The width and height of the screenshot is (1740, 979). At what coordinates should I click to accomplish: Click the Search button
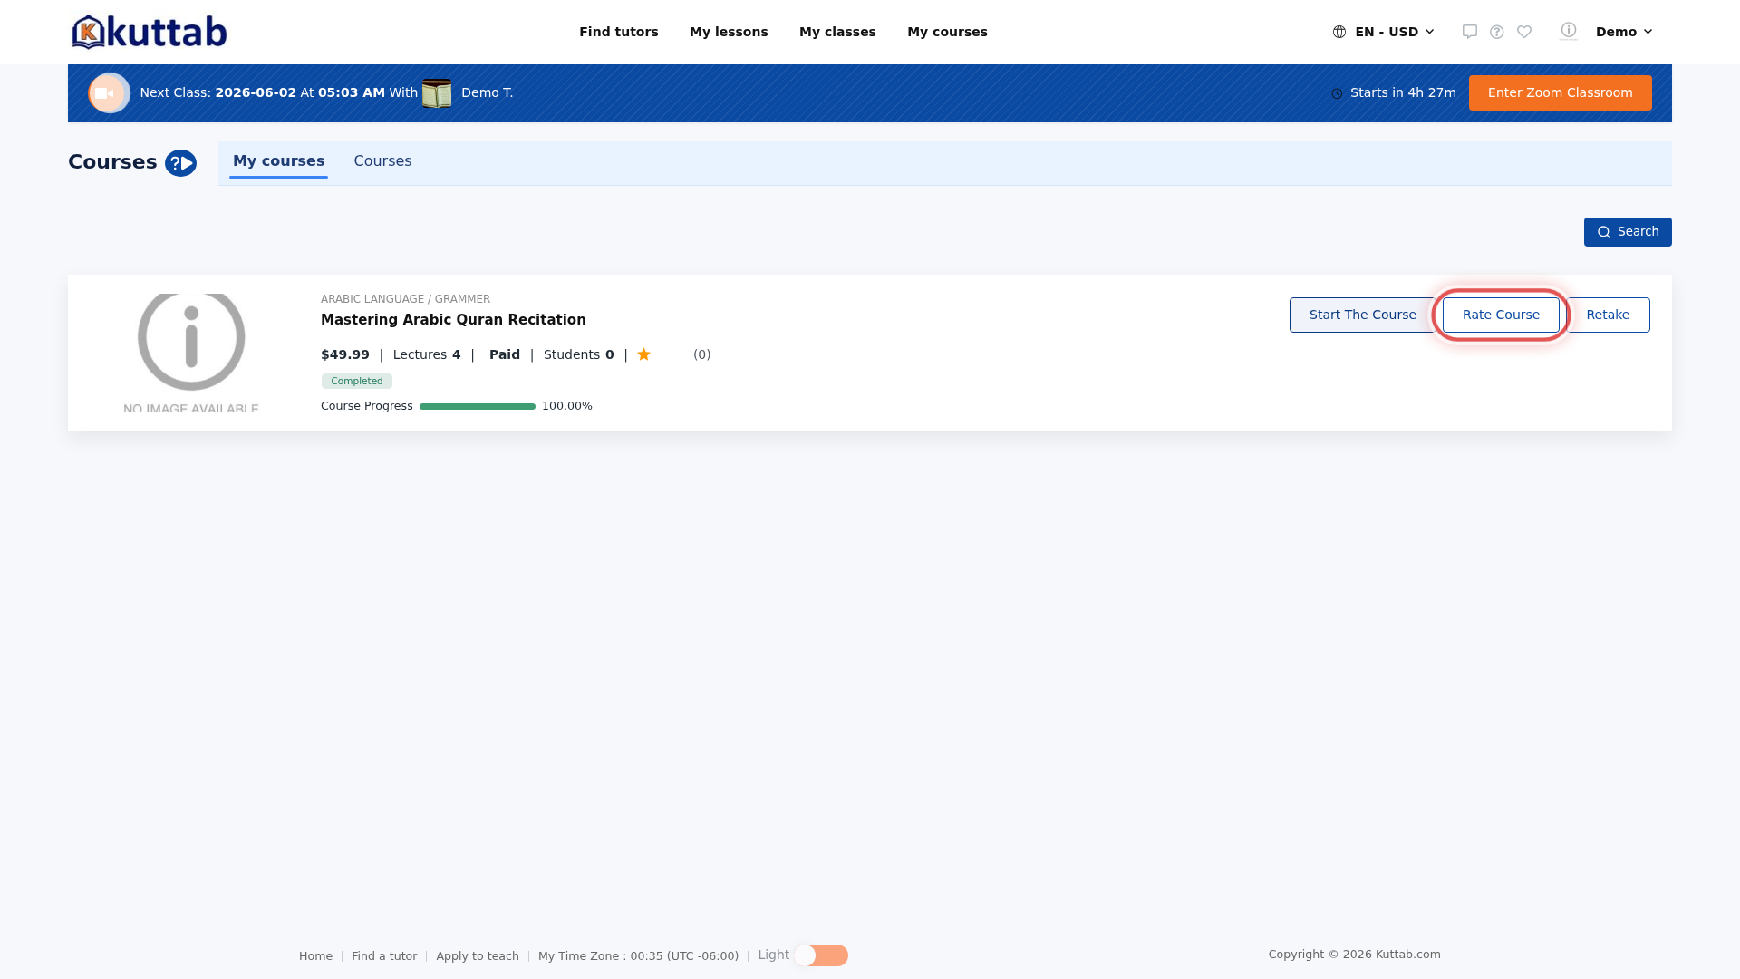[1628, 232]
